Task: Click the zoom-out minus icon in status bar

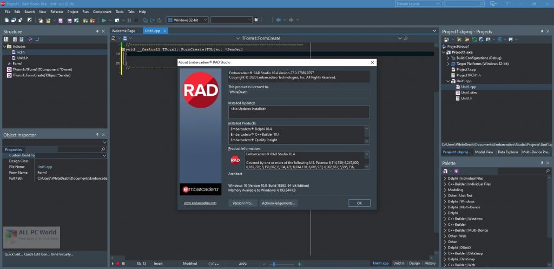Action: [x=263, y=264]
